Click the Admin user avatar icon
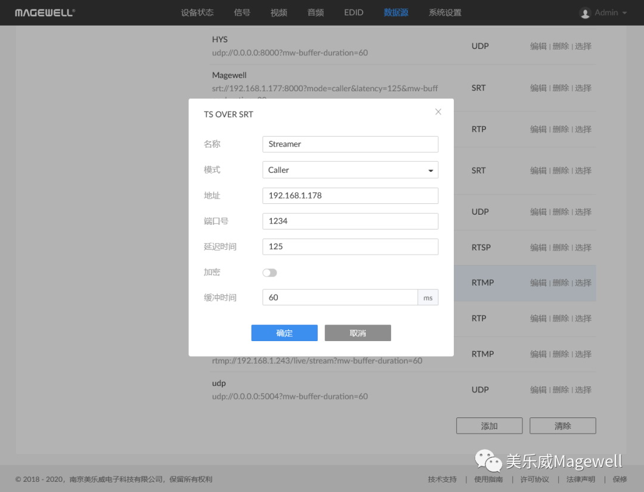This screenshot has width=644, height=492. tap(585, 13)
